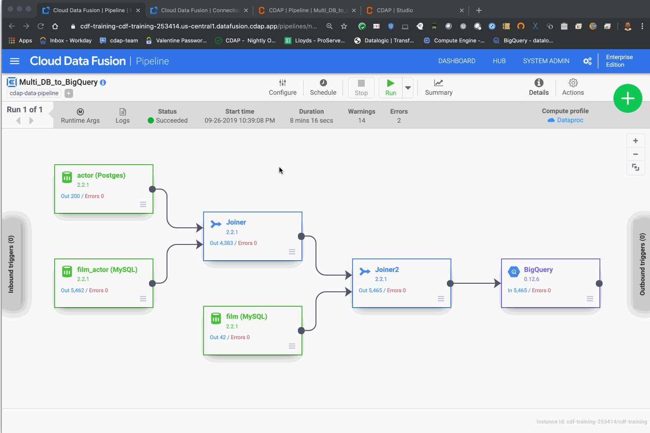Fit pipeline to screen

click(636, 168)
